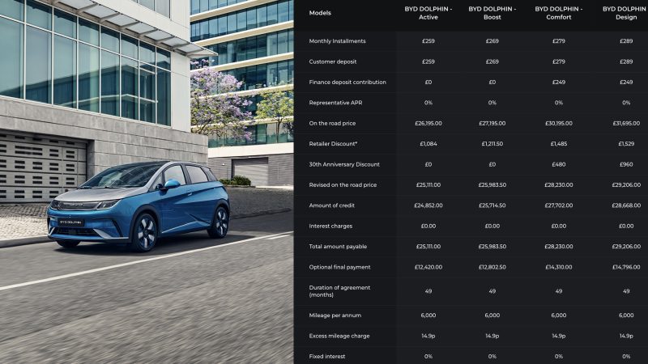Click the car's front number plate

pyautogui.click(x=70, y=221)
